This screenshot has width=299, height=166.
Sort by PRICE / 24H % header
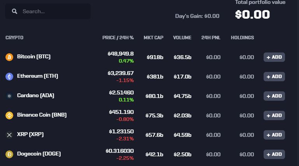tap(118, 38)
